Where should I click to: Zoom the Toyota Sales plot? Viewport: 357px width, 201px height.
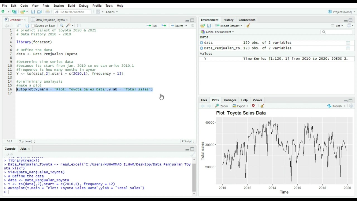[221, 106]
